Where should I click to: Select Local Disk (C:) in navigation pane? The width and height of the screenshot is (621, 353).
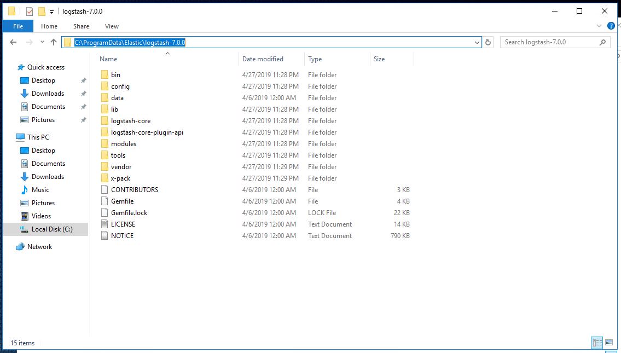coord(52,229)
